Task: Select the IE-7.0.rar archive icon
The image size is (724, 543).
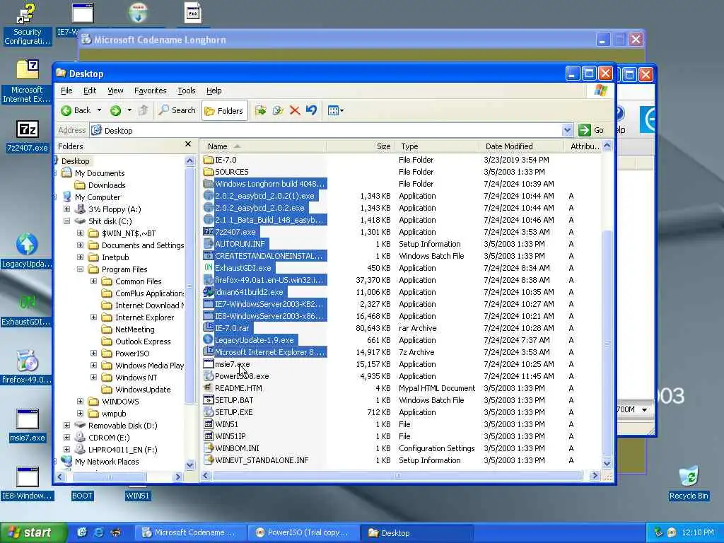Action: [x=209, y=328]
